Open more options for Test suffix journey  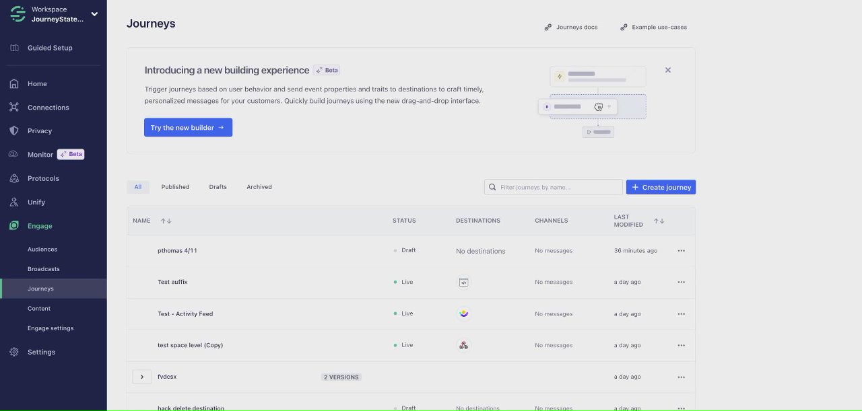click(681, 283)
